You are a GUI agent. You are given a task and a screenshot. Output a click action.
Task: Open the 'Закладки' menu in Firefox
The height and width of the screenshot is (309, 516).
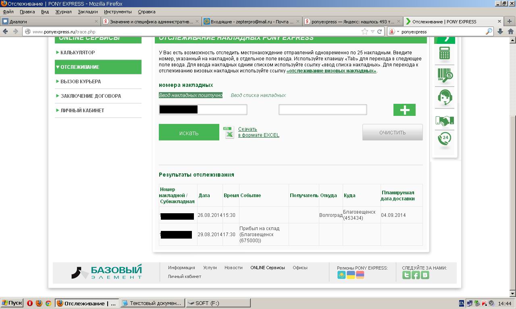(88, 12)
